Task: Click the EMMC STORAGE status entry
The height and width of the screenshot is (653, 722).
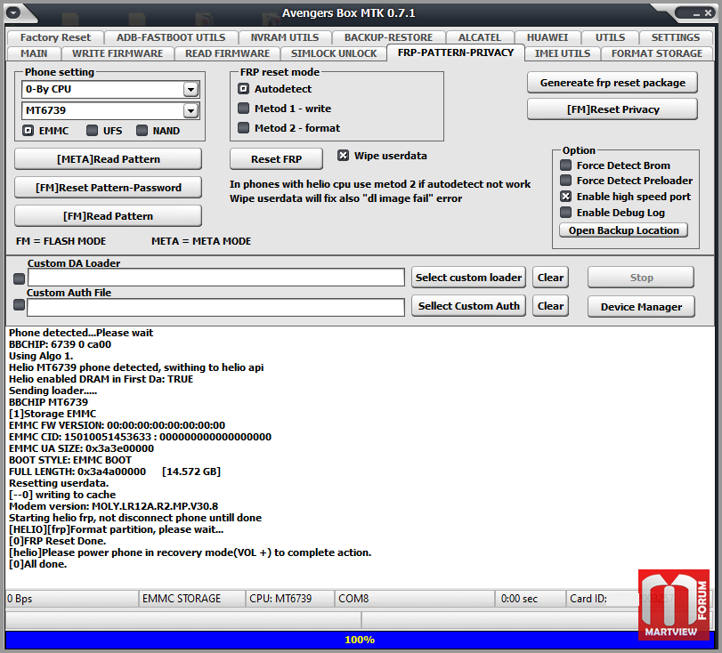Action: click(x=191, y=599)
